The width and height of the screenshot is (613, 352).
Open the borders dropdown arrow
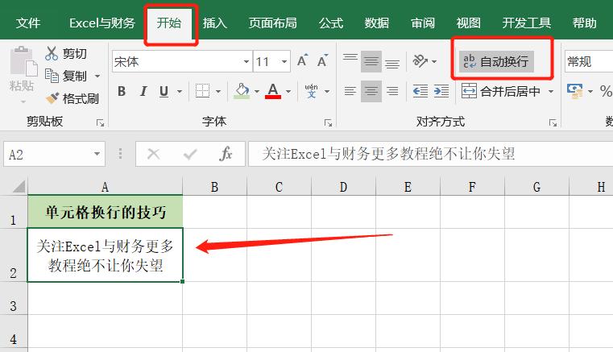click(x=218, y=92)
